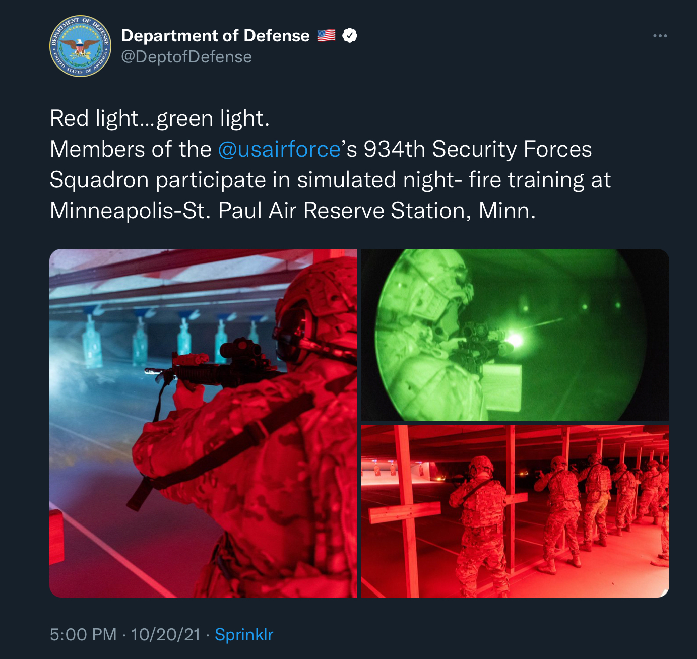697x659 pixels.
Task: Click the 10/20/21 date
Action: (166, 634)
